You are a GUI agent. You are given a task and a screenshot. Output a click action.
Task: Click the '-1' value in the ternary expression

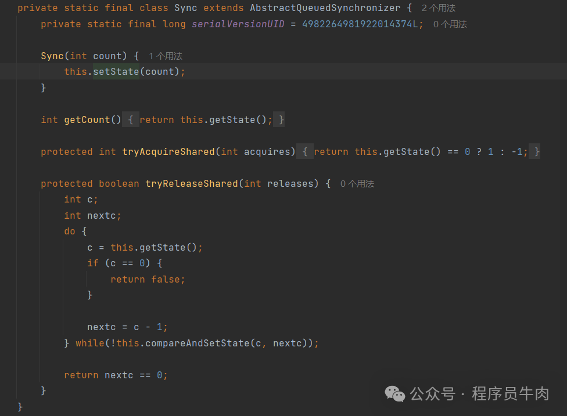pos(516,151)
